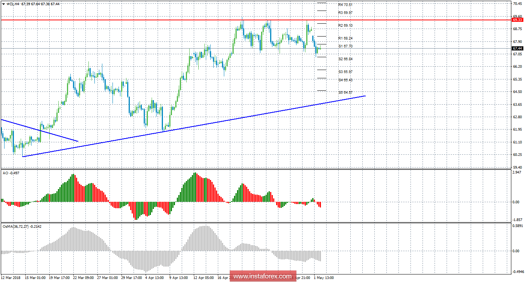
Task: Click the 15 Mar 01:00 time label
Action: [x=35, y=278]
